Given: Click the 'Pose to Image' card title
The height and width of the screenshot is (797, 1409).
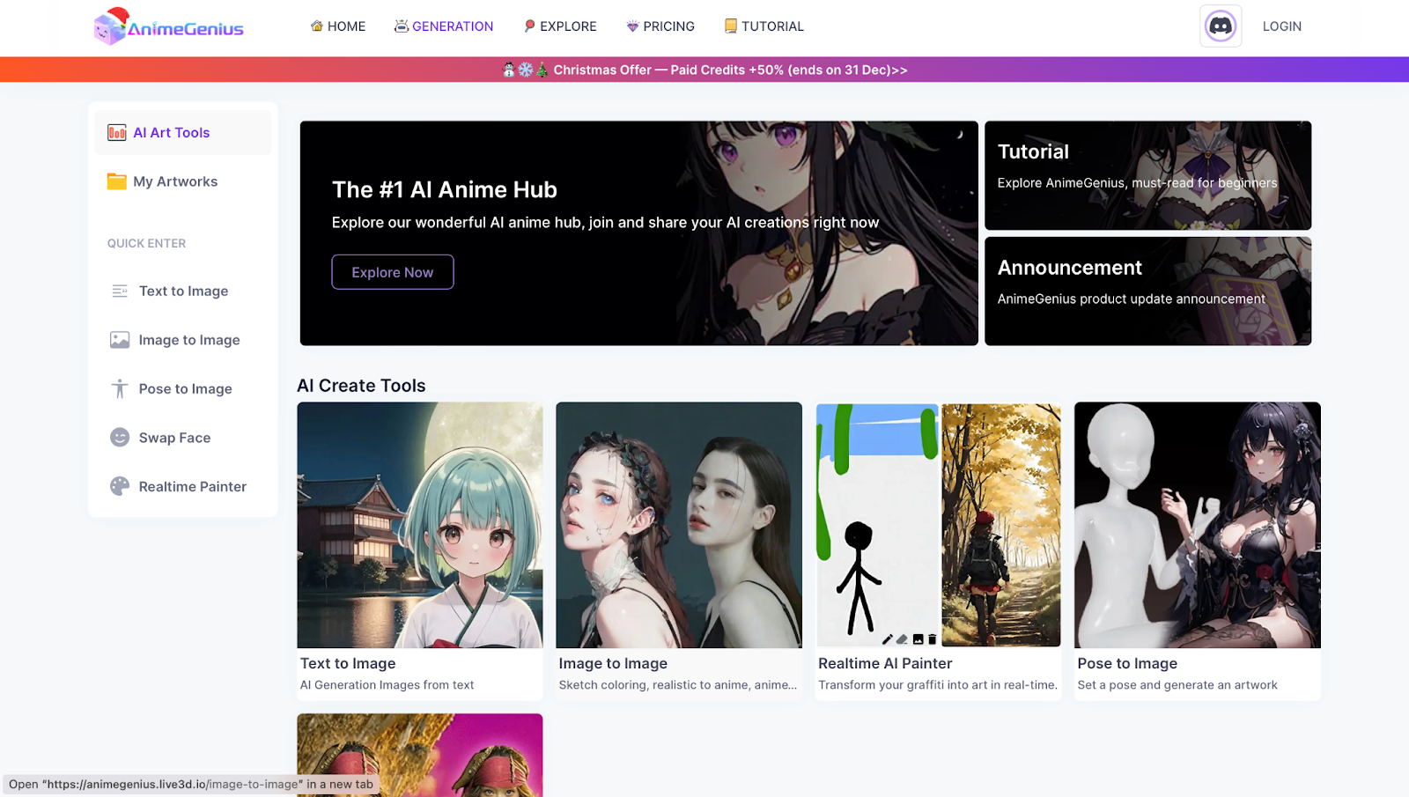Looking at the screenshot, I should 1127,664.
